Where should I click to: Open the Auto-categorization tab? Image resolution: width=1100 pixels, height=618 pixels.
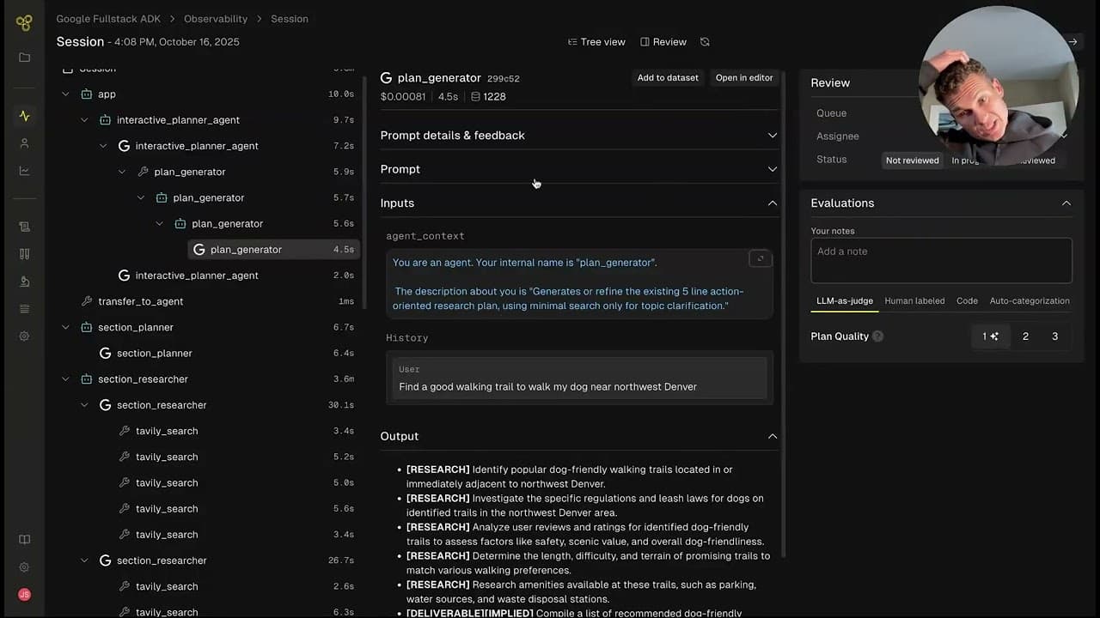point(1029,300)
